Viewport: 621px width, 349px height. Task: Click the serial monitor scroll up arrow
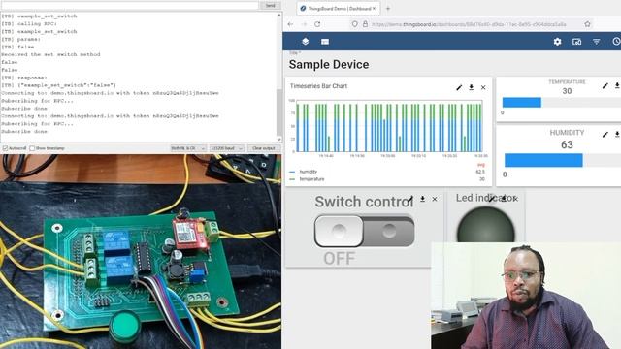279,16
